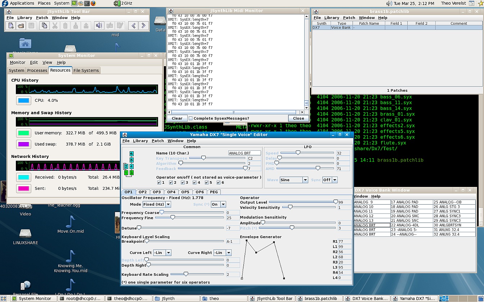Click the Fedora logo in top panel
The height and width of the screenshot is (302, 484).
(5, 3)
